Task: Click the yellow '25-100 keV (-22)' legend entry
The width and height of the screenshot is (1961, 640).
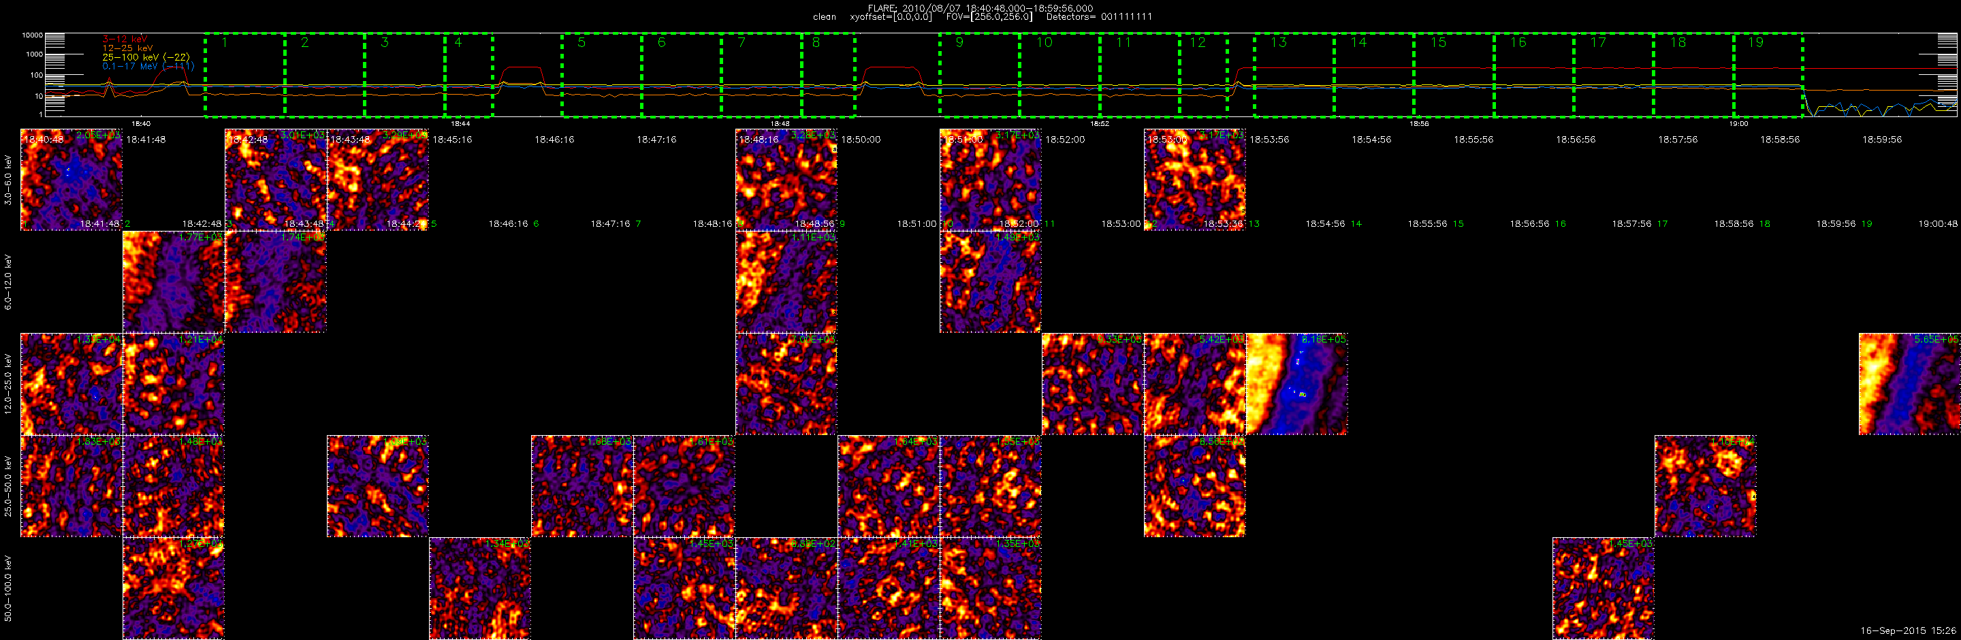Action: (x=146, y=57)
